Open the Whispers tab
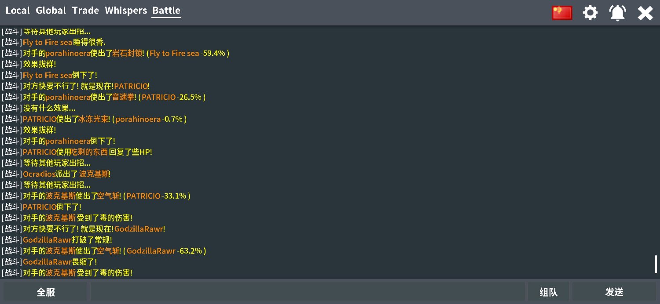Image resolution: width=660 pixels, height=304 pixels. click(x=126, y=11)
